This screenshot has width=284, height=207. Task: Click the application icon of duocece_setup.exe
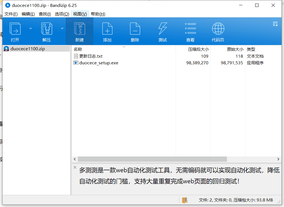[x=76, y=63]
